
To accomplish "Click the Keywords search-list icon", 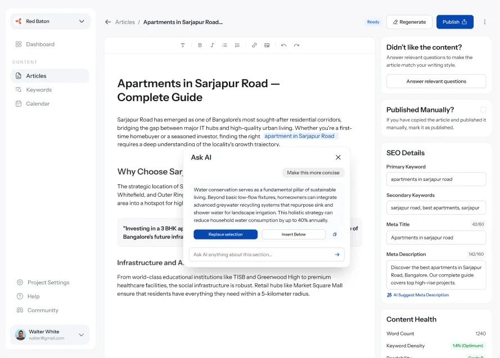I will point(19,90).
